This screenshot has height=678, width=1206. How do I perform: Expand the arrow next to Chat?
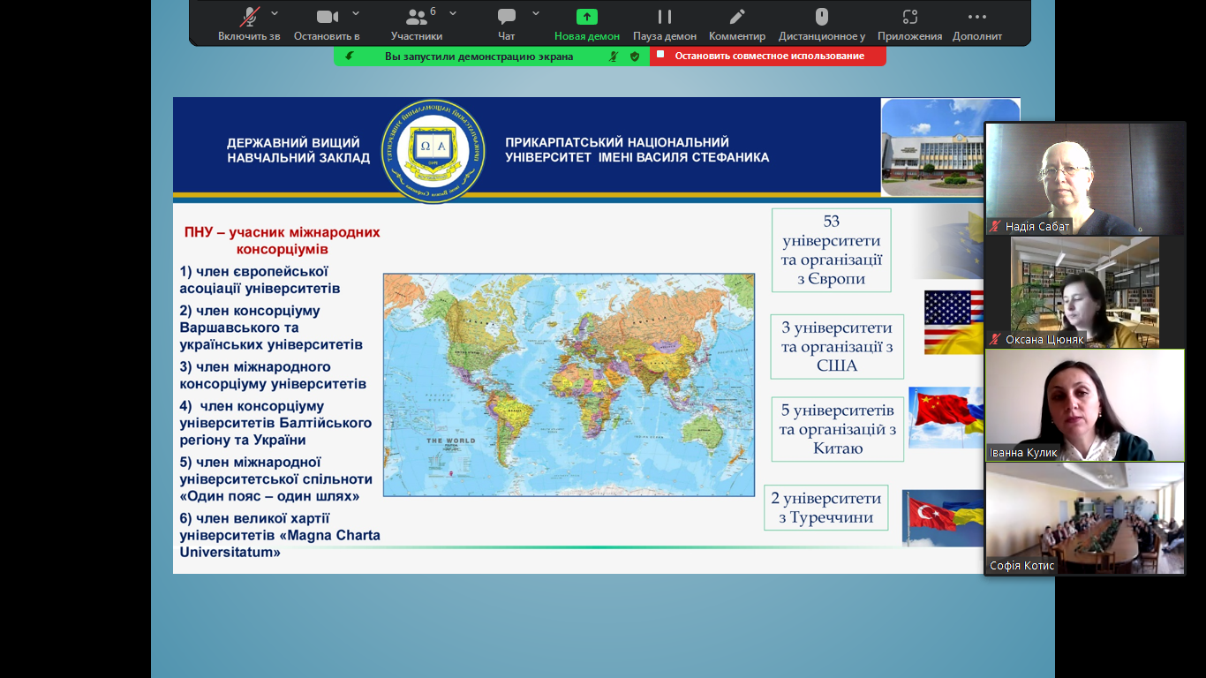coord(536,13)
